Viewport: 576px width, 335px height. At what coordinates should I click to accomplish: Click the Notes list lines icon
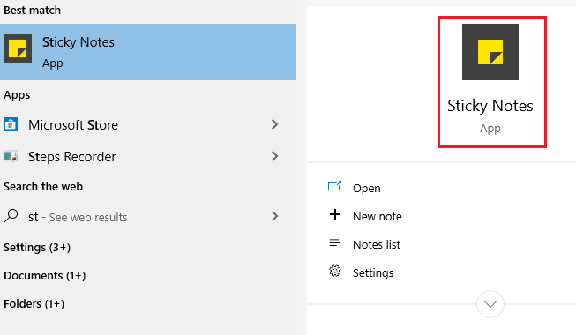[334, 242]
